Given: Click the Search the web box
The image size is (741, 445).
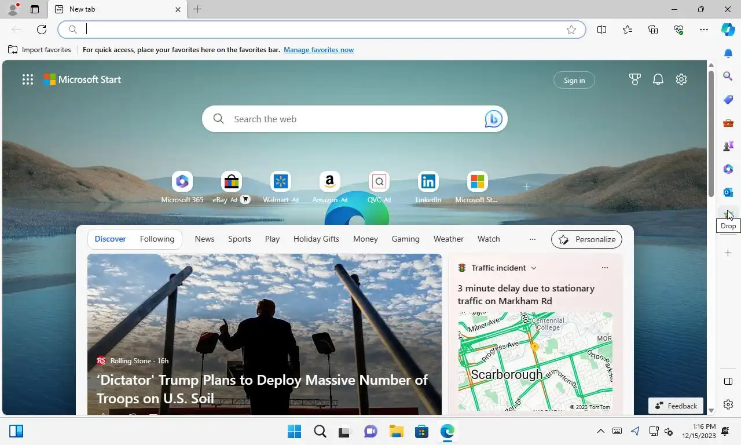Looking at the screenshot, I should tap(354, 119).
